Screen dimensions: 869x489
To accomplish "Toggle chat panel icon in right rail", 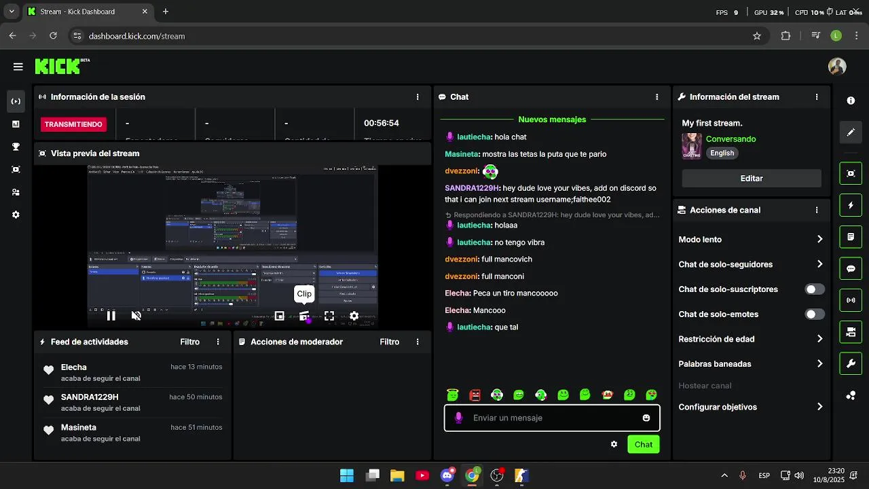I will pos(851,268).
